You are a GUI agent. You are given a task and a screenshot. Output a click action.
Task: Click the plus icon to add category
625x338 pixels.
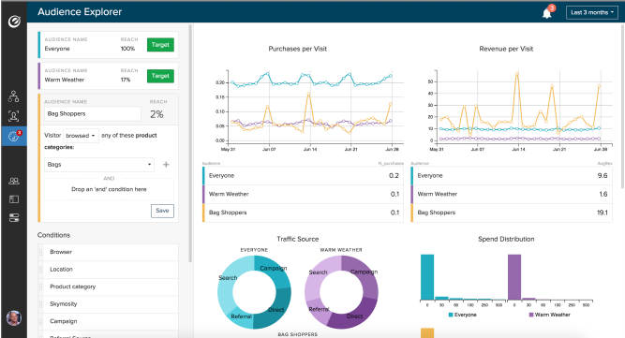(166, 165)
